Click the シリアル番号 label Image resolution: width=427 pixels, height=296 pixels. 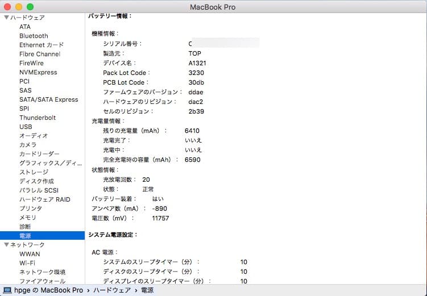122,44
